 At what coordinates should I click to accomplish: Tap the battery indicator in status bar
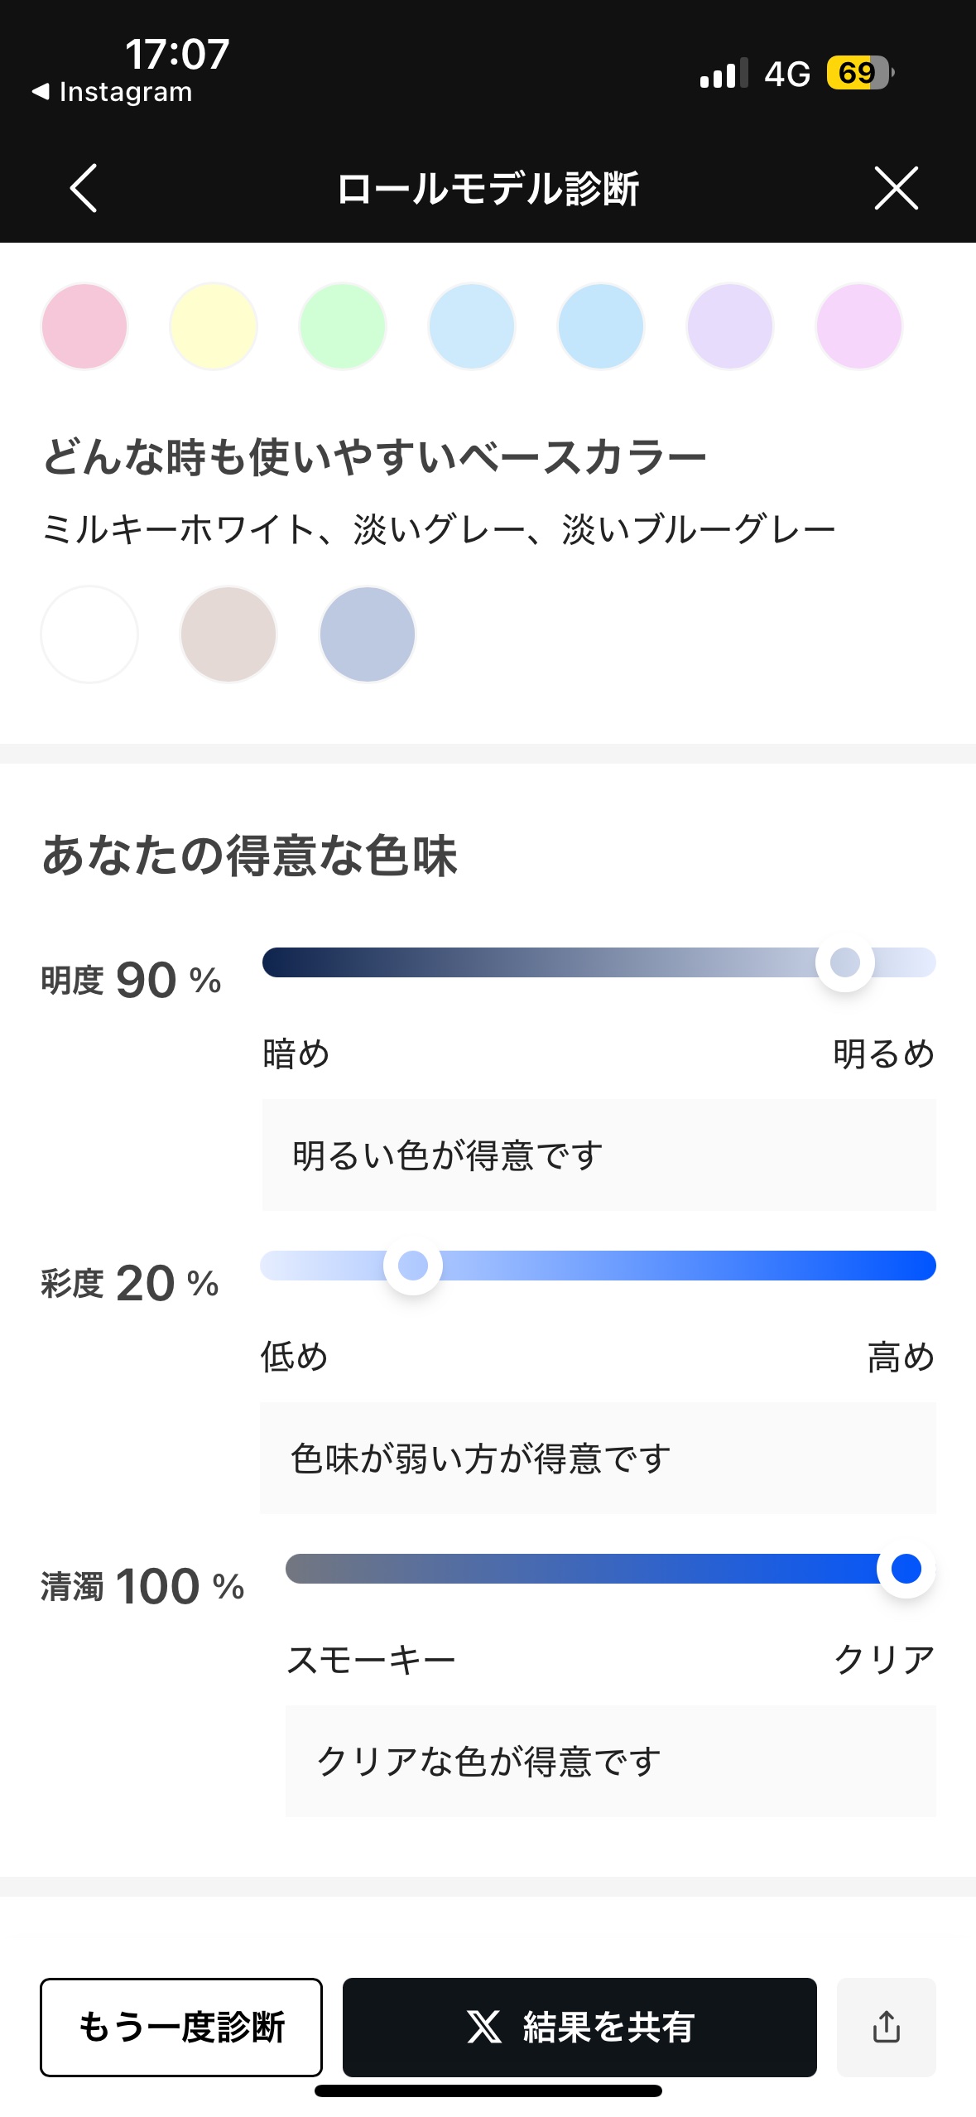tap(859, 73)
